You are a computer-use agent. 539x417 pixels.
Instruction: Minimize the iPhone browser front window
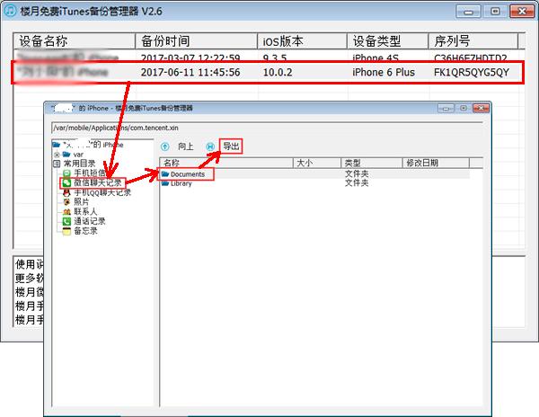click(x=446, y=108)
